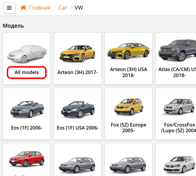Click the Arteon (3H) USA car image
Viewport: 196px width, 176px height.
pos(128,51)
